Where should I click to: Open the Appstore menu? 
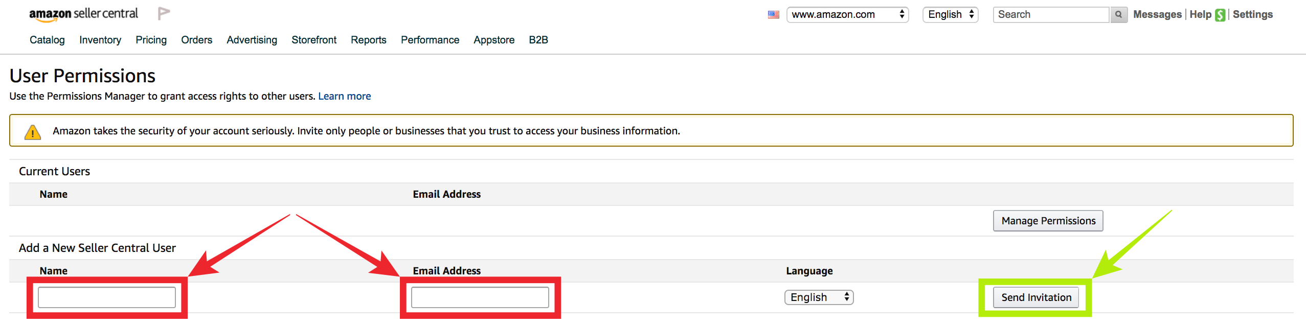[494, 40]
